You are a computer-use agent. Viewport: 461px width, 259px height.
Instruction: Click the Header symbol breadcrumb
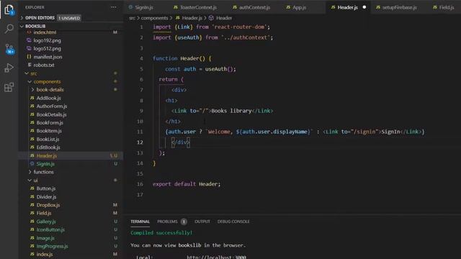coord(224,18)
